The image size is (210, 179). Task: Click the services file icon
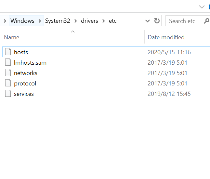pos(8,94)
